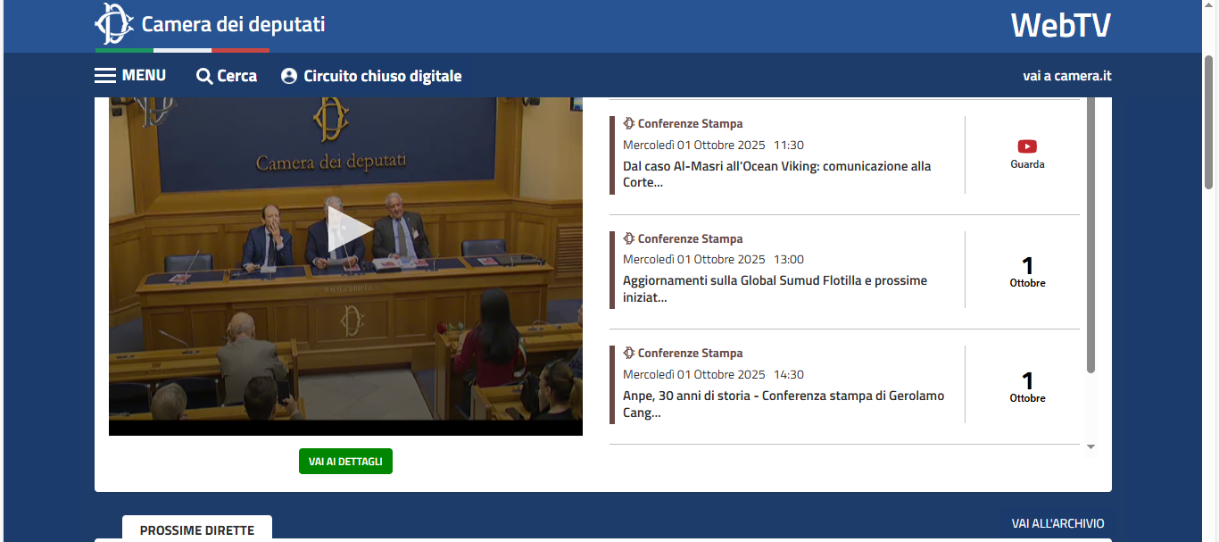Viewport: 1219px width, 542px height.
Task: Click the event list scroll-down arrow
Action: point(1090,446)
